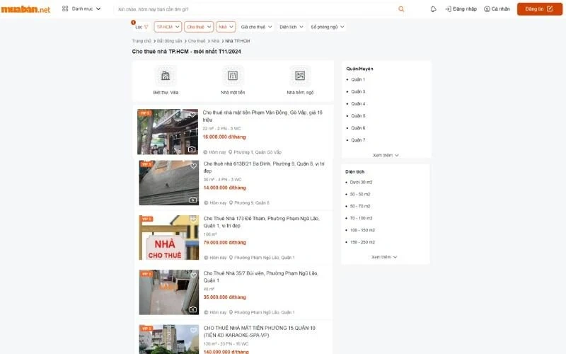This screenshot has width=566, height=354.
Task: Favorite the Phạm Văn Đồng listing with heart
Action: click(x=192, y=115)
